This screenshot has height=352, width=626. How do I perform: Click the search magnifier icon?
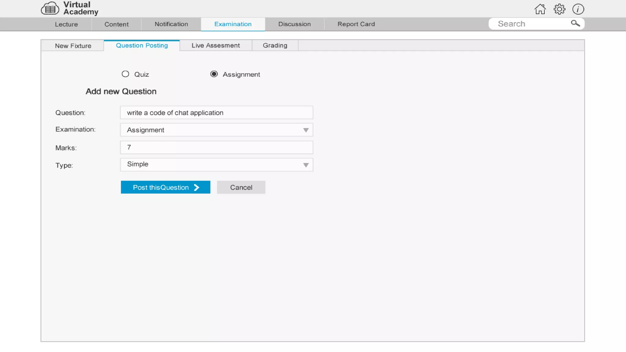(575, 24)
